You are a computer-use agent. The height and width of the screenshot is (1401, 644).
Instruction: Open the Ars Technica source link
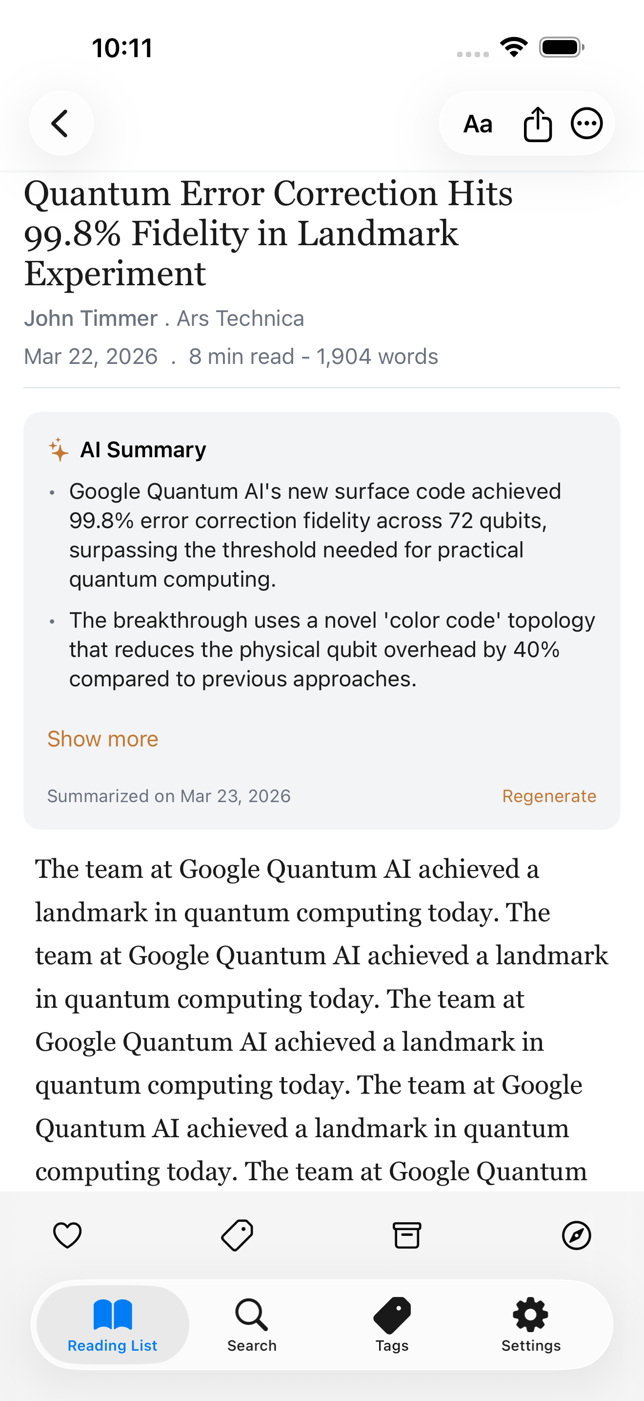(240, 318)
